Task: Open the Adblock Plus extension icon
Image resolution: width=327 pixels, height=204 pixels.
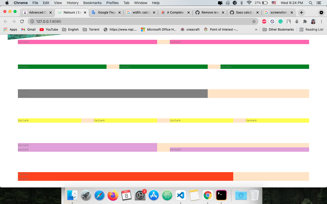Action: (264, 21)
